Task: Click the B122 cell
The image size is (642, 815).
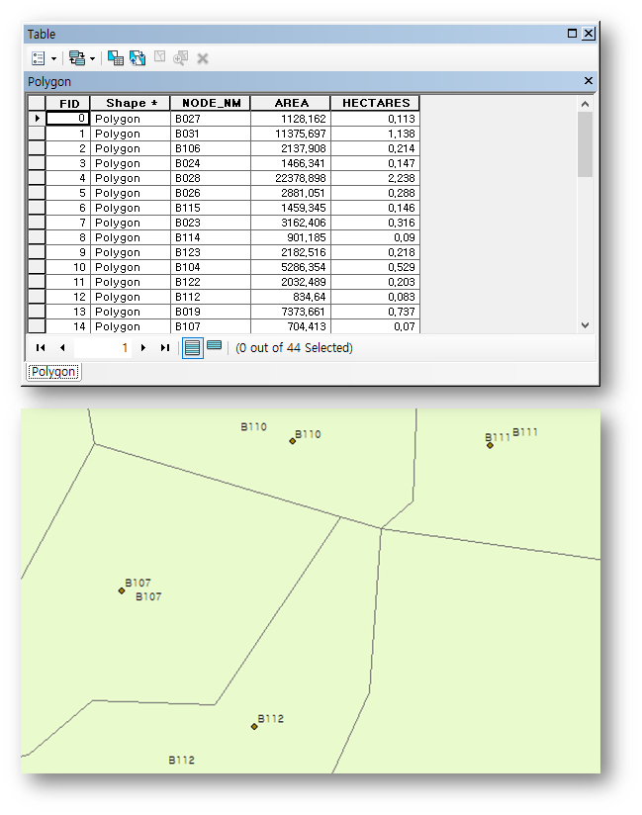Action: (211, 282)
